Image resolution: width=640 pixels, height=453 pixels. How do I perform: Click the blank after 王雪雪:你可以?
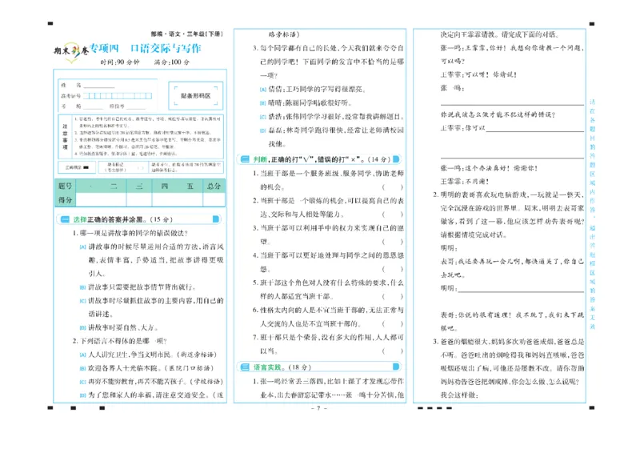(x=535, y=130)
